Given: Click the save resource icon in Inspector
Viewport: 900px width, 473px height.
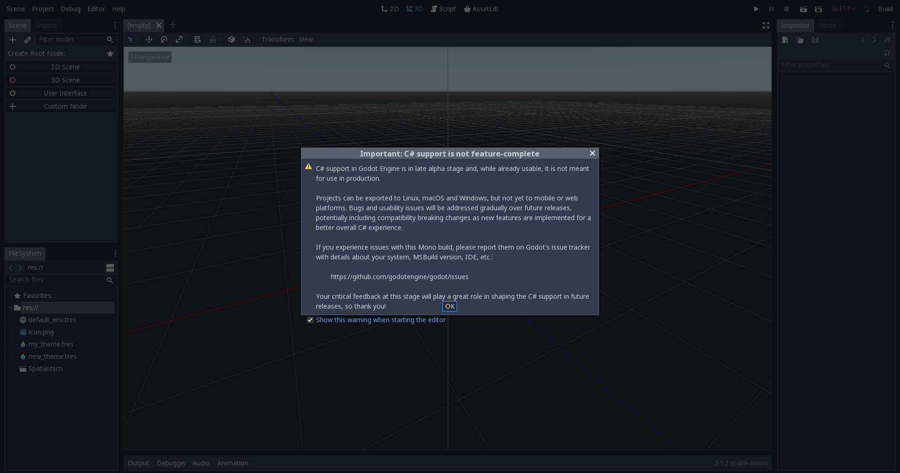Looking at the screenshot, I should (x=815, y=40).
